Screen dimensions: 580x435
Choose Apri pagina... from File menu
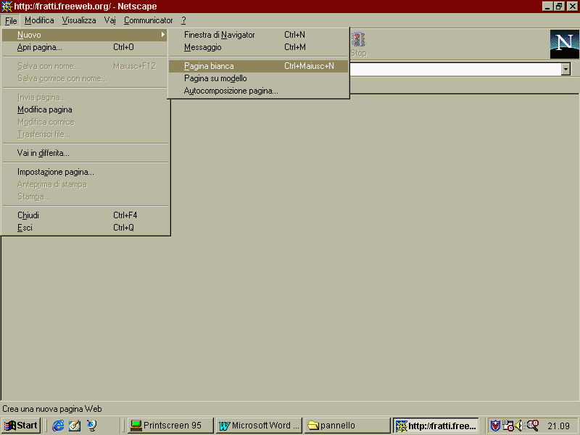point(85,47)
